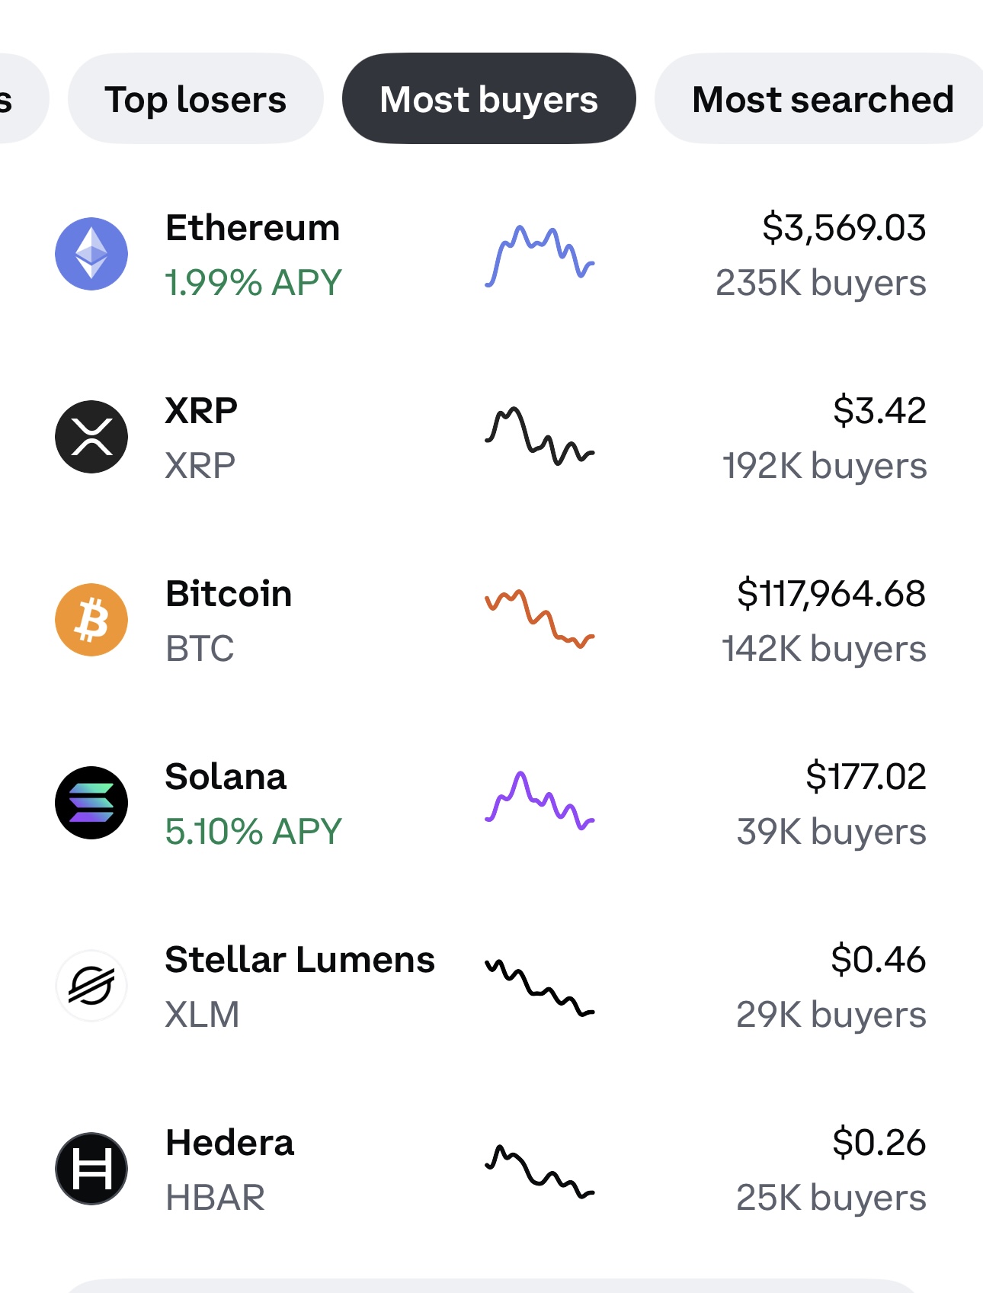Screen dimensions: 983x1293
Task: Open Hedera price sparkline chart
Action: click(x=540, y=1171)
